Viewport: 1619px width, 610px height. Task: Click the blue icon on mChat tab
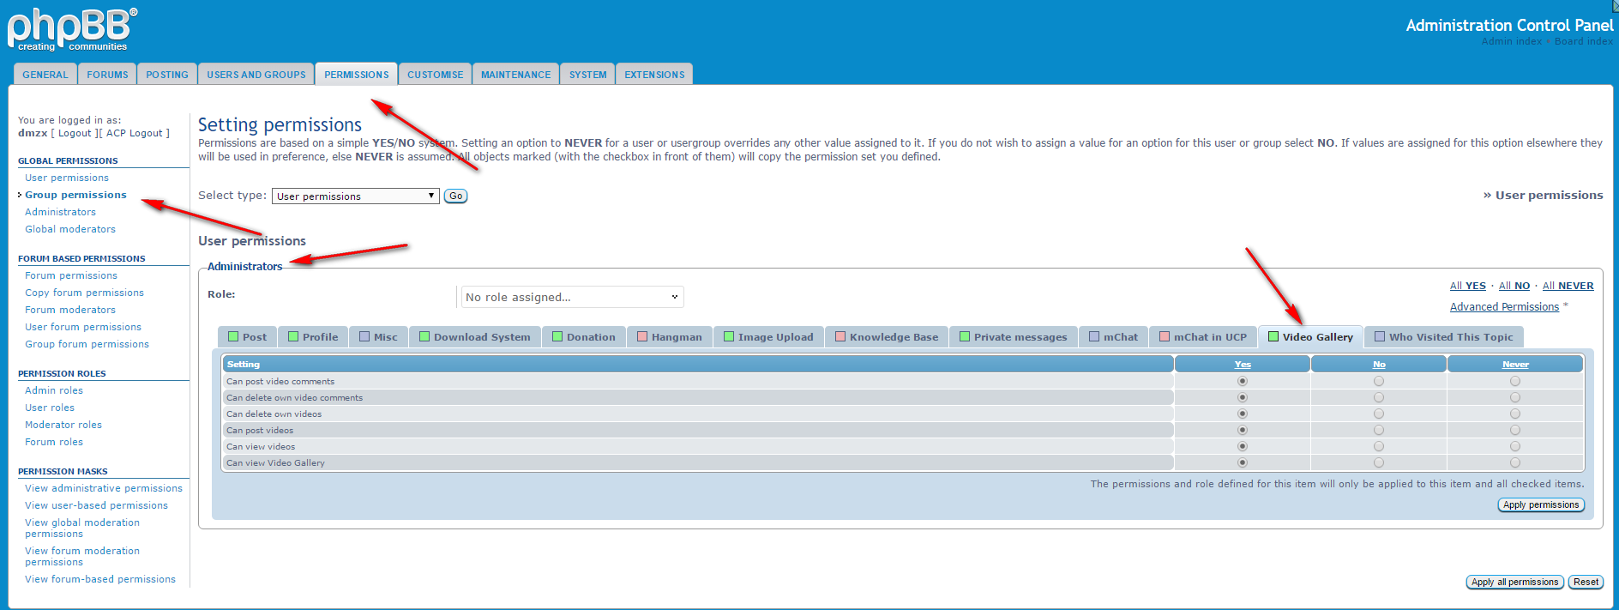(x=1094, y=337)
